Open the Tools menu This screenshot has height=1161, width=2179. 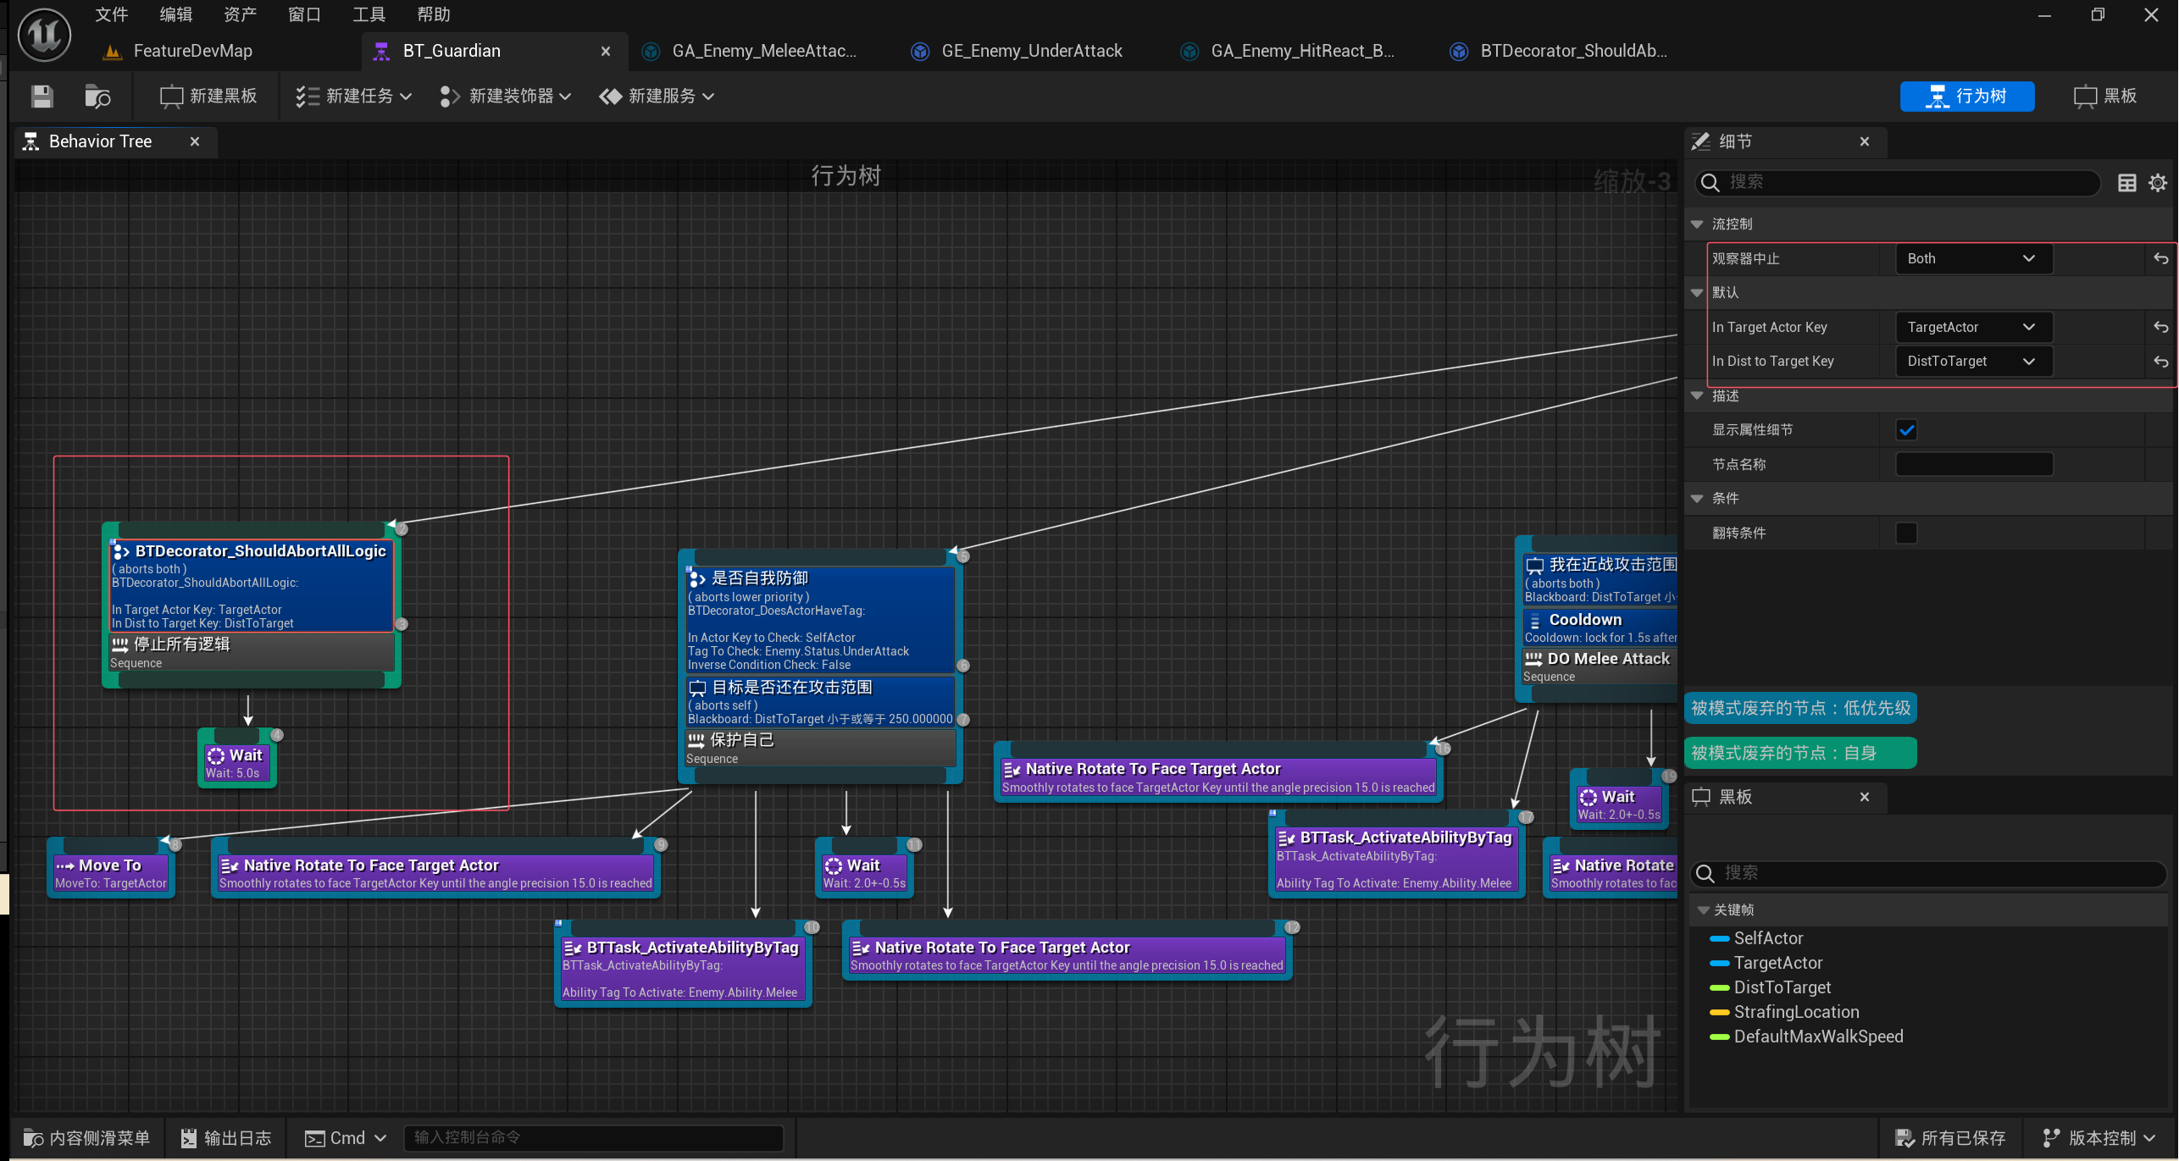pos(369,14)
